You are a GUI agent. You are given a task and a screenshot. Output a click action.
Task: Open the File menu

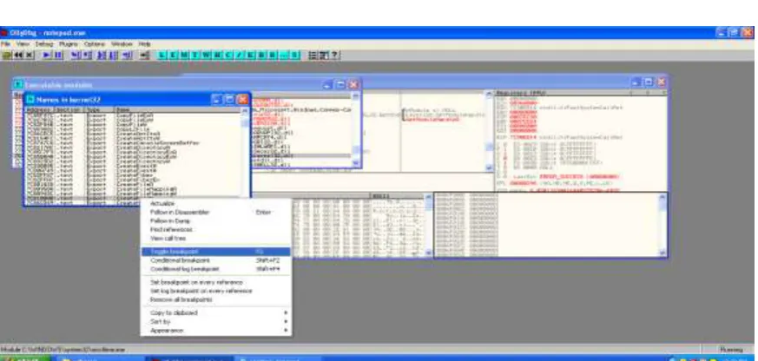click(x=4, y=43)
